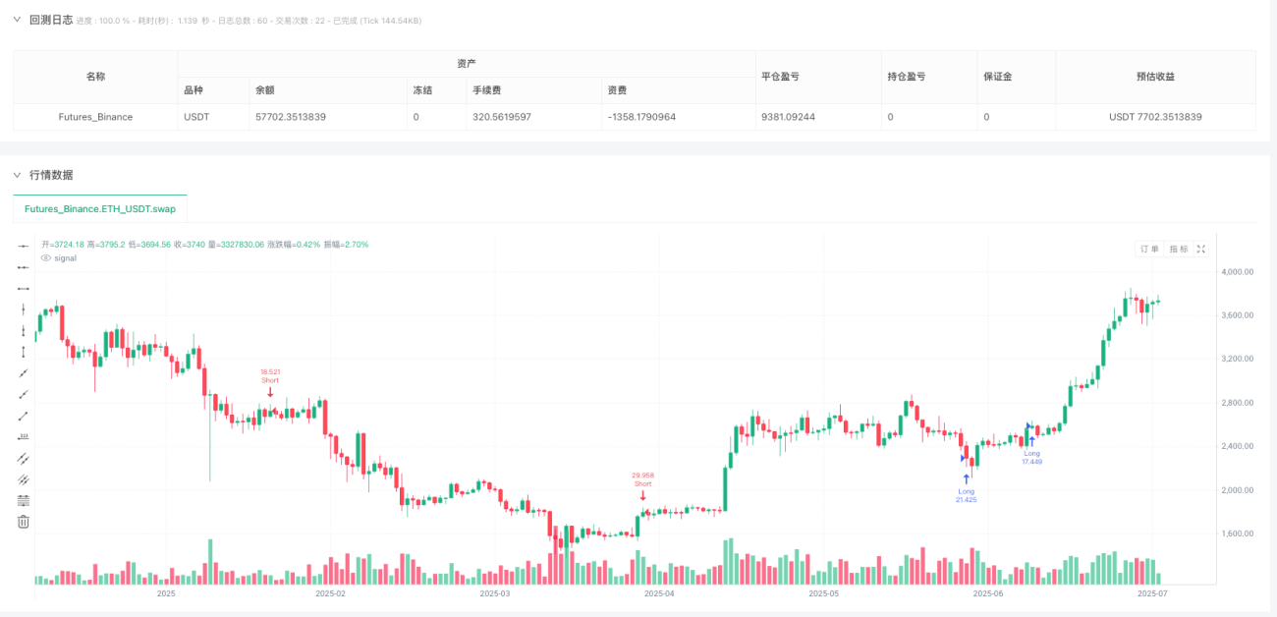Select the price line tool with label
The width and height of the screenshot is (1277, 617).
pos(24,436)
